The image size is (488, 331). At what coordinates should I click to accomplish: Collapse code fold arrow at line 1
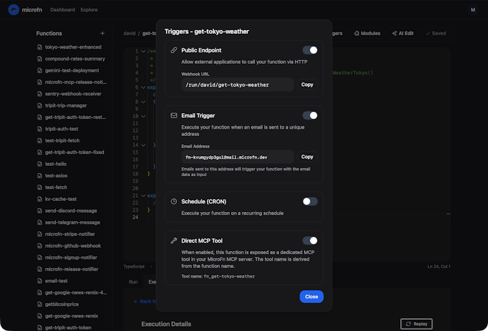144,51
